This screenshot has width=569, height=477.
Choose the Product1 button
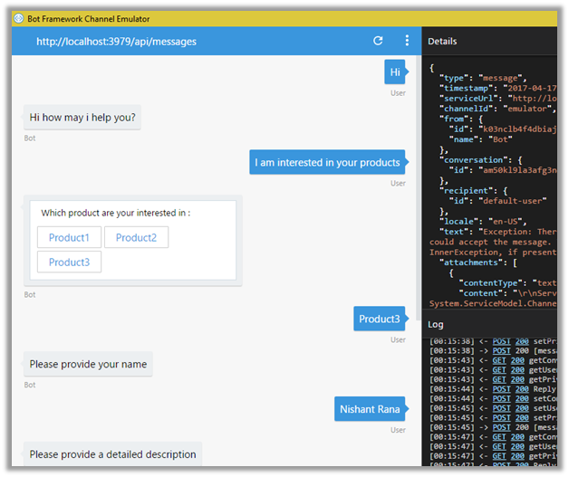click(69, 237)
